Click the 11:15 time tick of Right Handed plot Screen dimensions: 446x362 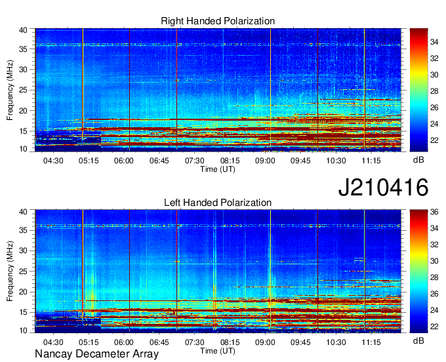pos(371,161)
